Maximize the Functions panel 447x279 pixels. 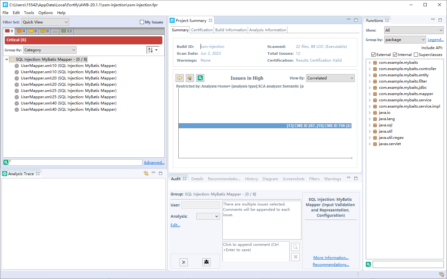point(440,20)
